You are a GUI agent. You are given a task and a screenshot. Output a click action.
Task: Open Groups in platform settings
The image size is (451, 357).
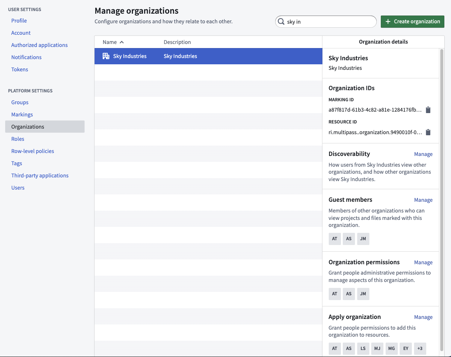tap(20, 102)
